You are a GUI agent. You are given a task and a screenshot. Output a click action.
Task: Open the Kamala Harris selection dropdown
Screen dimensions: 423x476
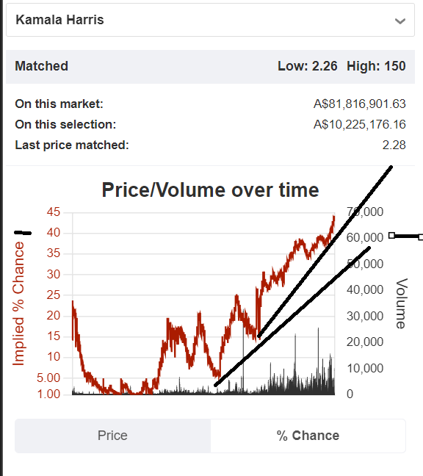[210, 20]
